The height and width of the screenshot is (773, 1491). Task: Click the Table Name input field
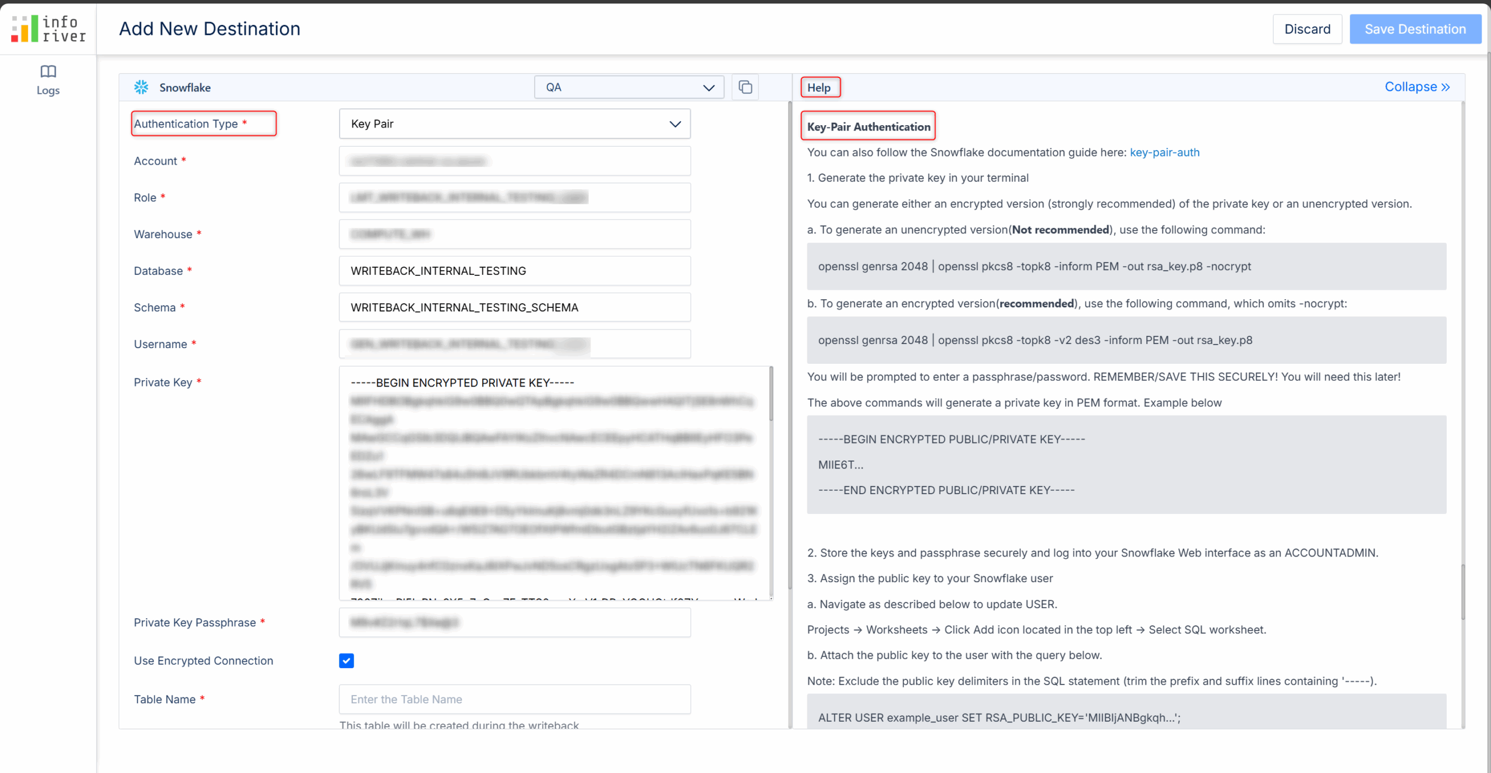pos(514,699)
